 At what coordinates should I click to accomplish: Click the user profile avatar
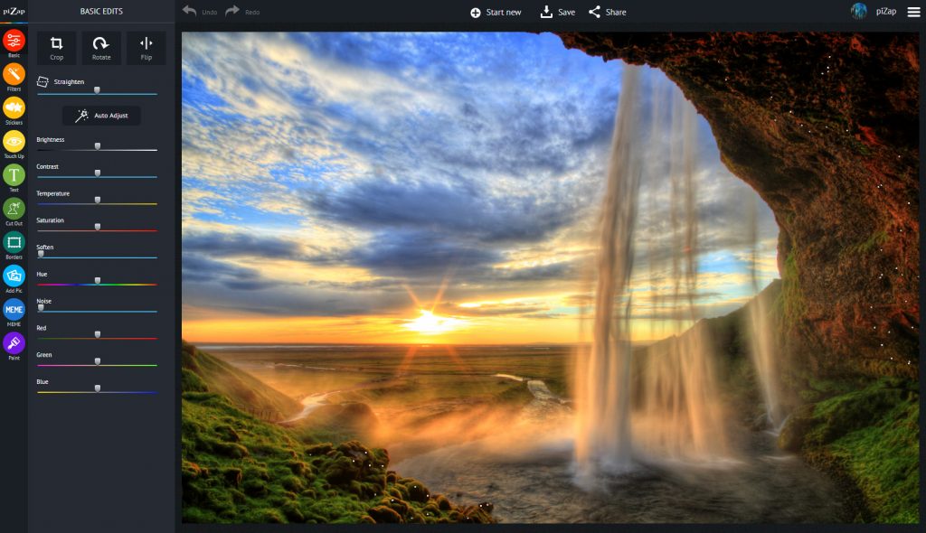pos(859,11)
